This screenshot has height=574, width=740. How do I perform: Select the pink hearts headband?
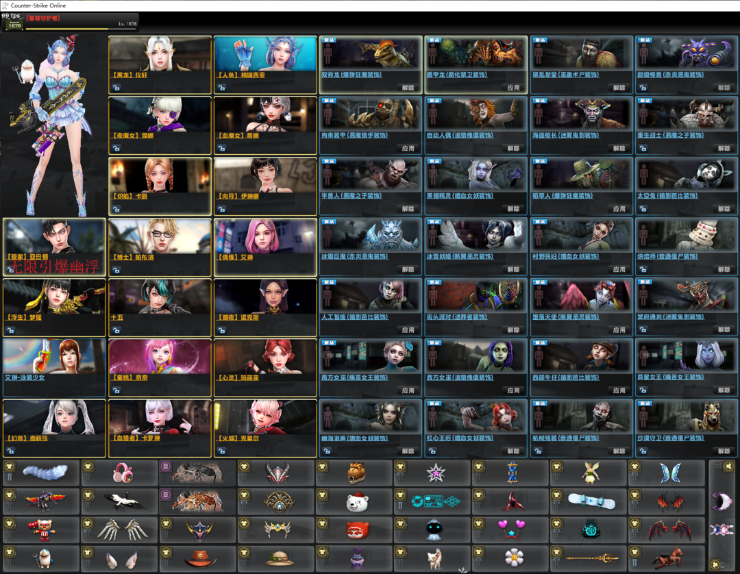point(512,529)
